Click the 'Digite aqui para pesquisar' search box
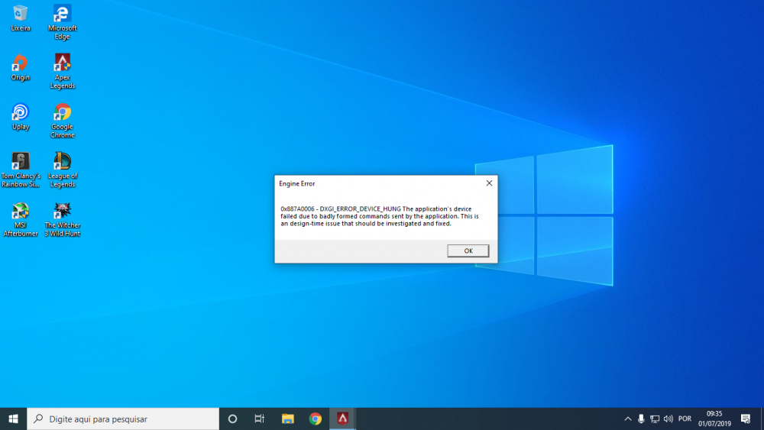Image resolution: width=764 pixels, height=430 pixels. click(x=123, y=419)
